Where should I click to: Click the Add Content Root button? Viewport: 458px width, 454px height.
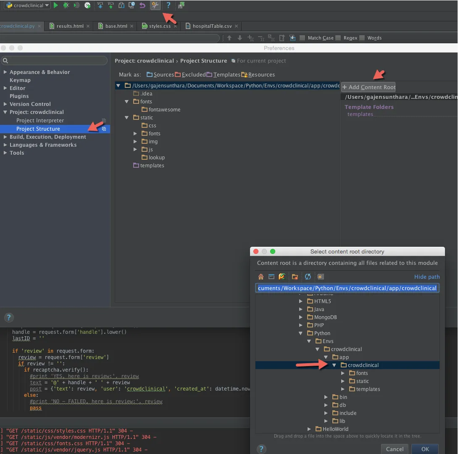369,87
